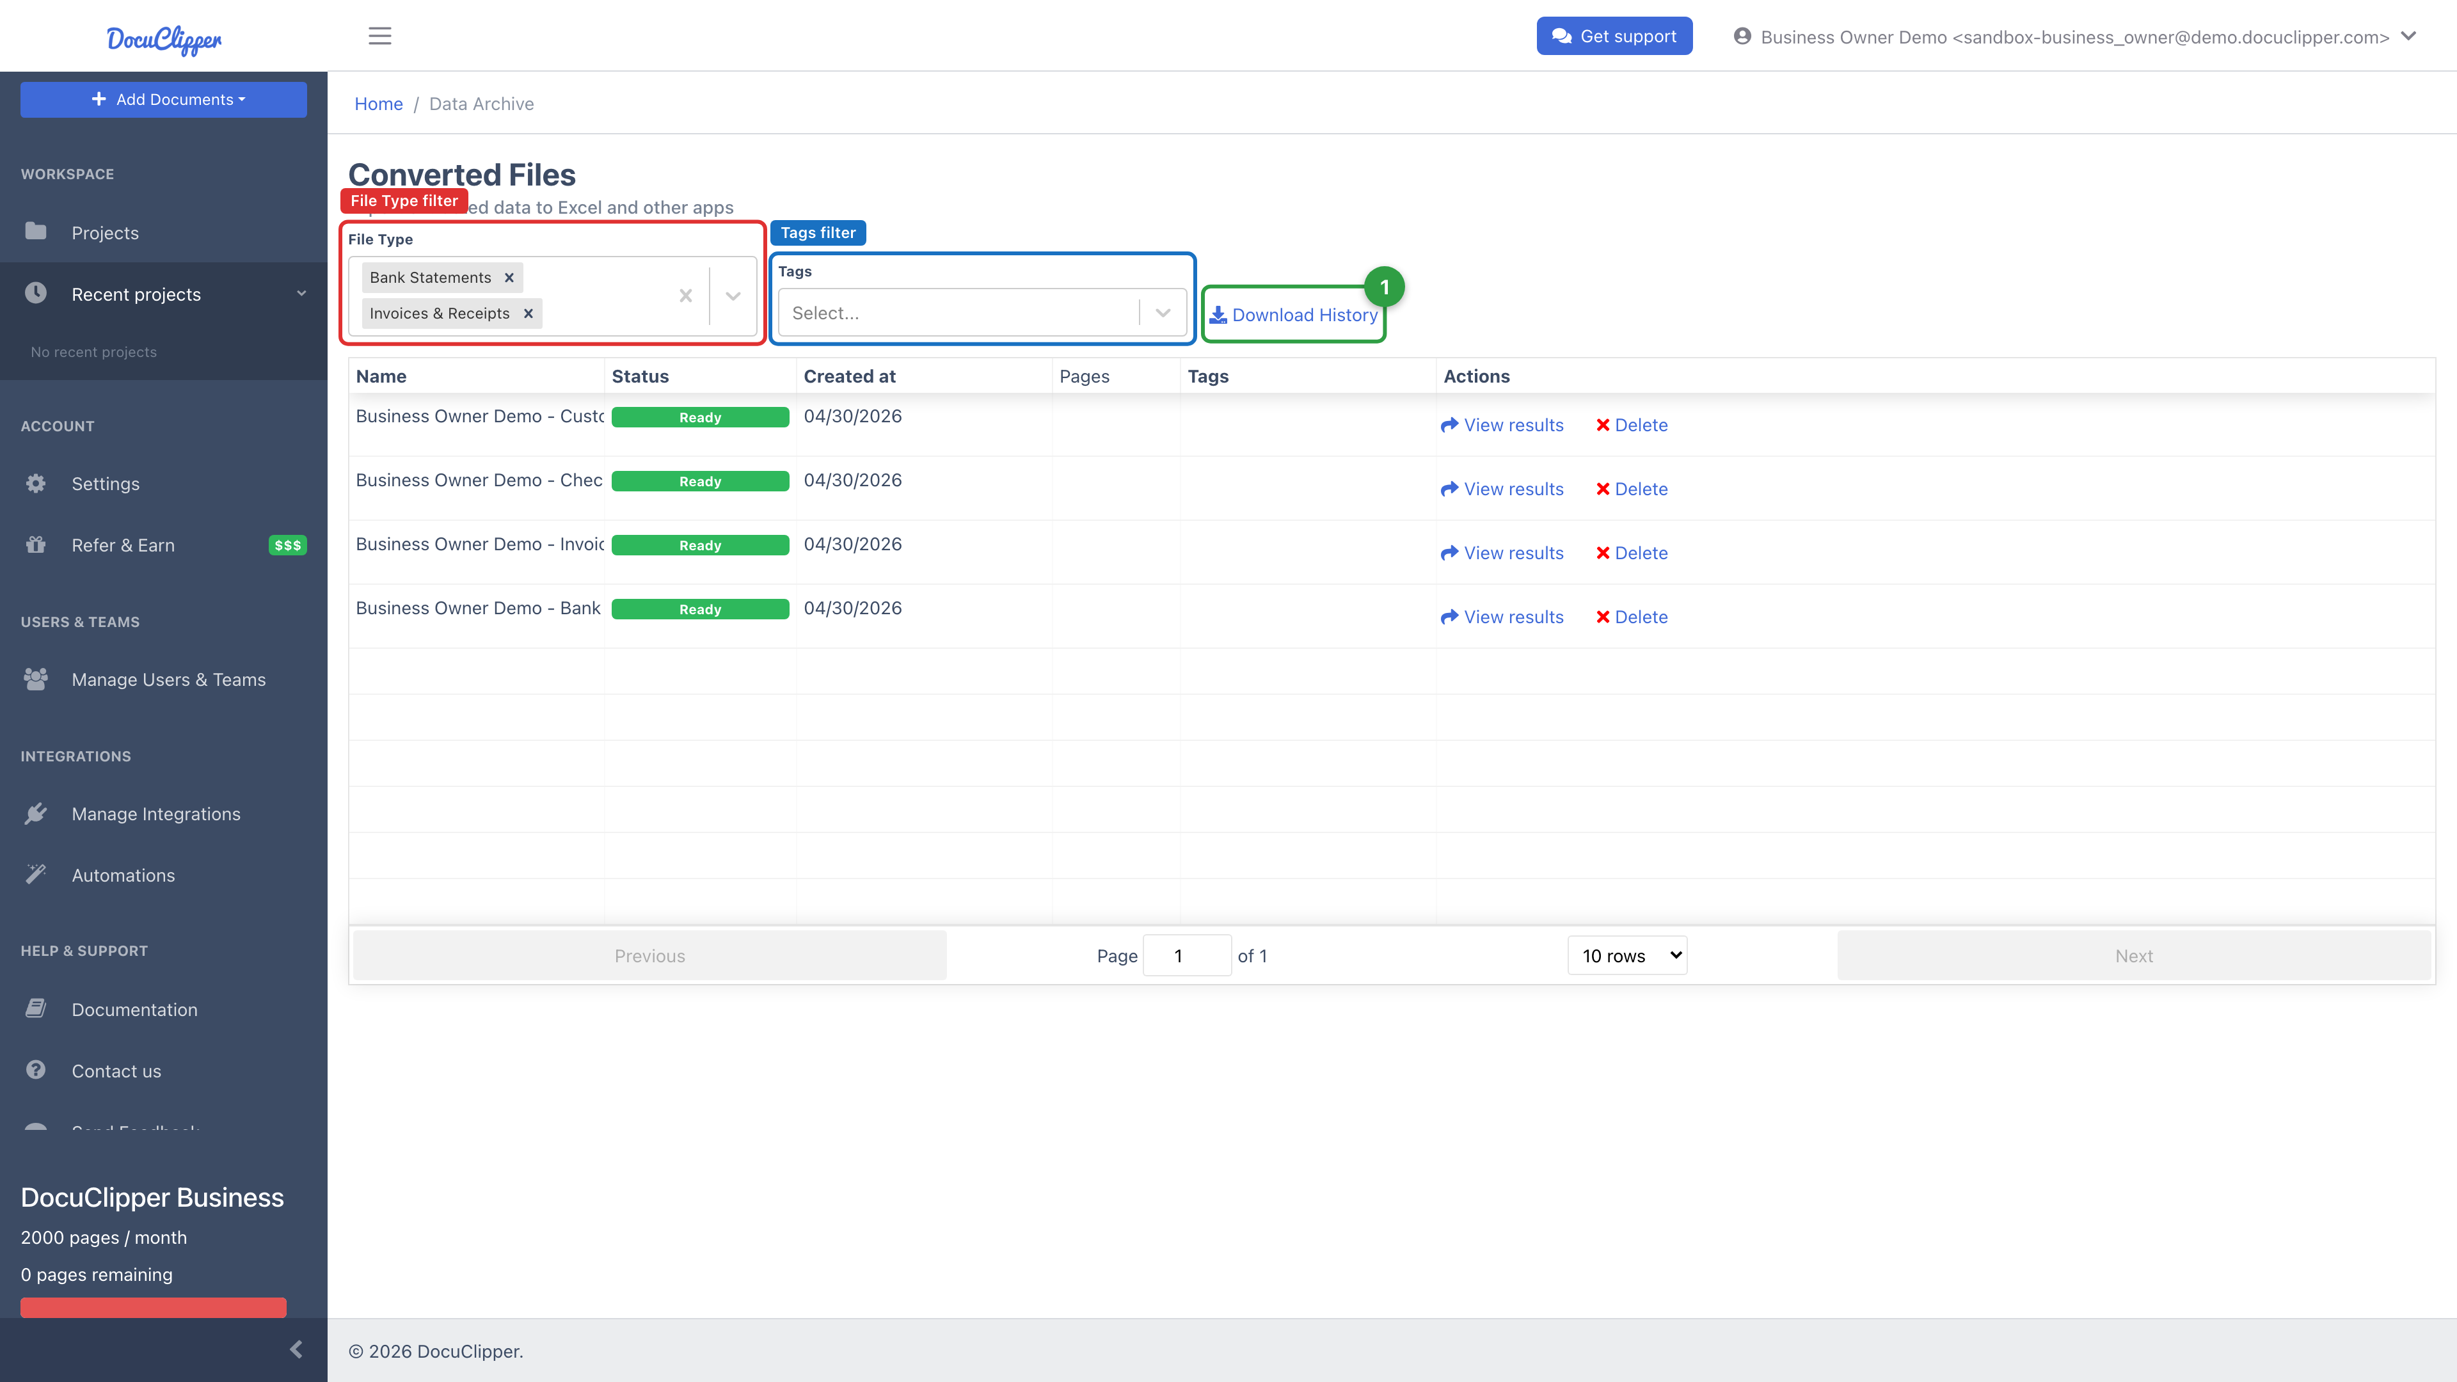This screenshot has width=2457, height=1382.
Task: Click the Recent projects clock icon
Action: [36, 293]
